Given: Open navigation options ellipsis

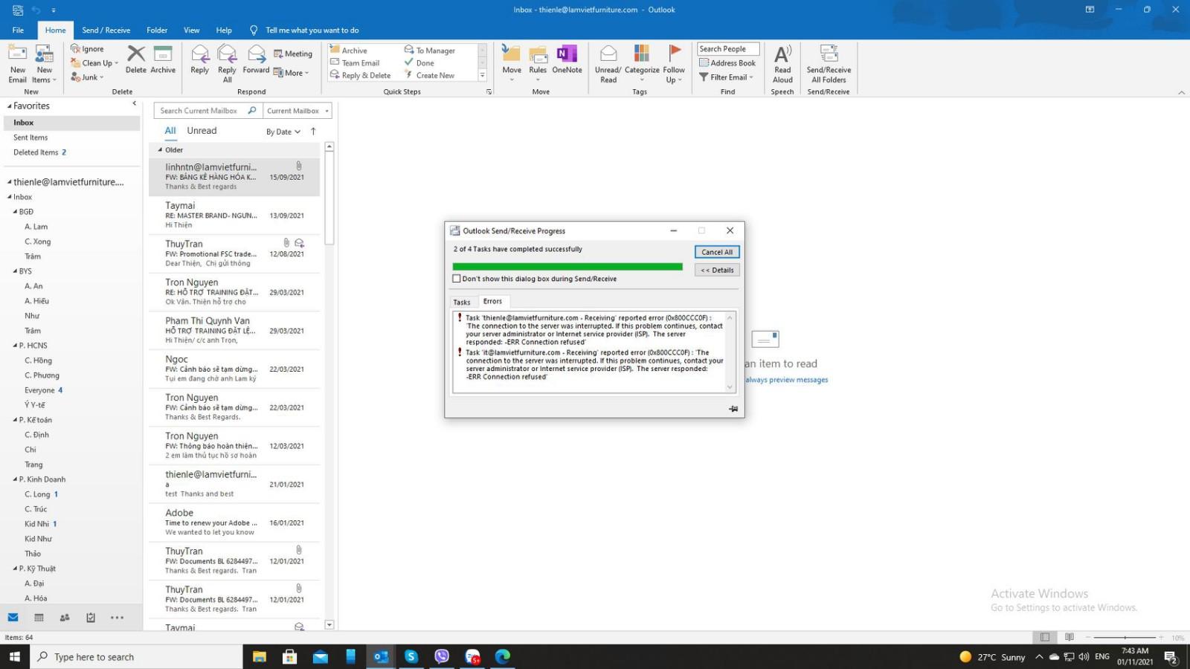Looking at the screenshot, I should [x=117, y=618].
